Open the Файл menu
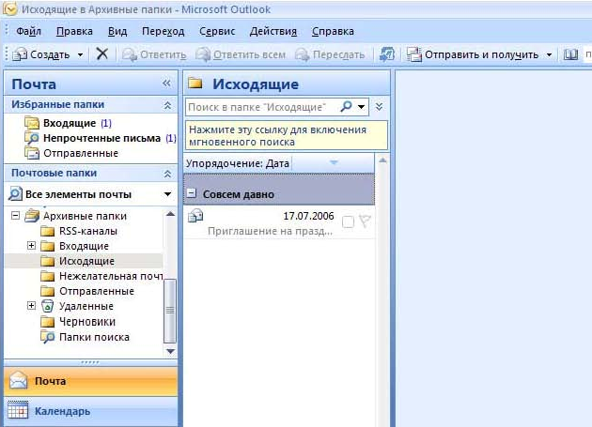This screenshot has width=592, height=427. [28, 31]
